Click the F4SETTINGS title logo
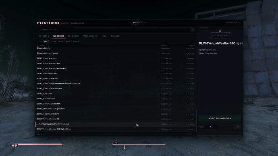Screen dimensions: 278x156 tap(48, 23)
